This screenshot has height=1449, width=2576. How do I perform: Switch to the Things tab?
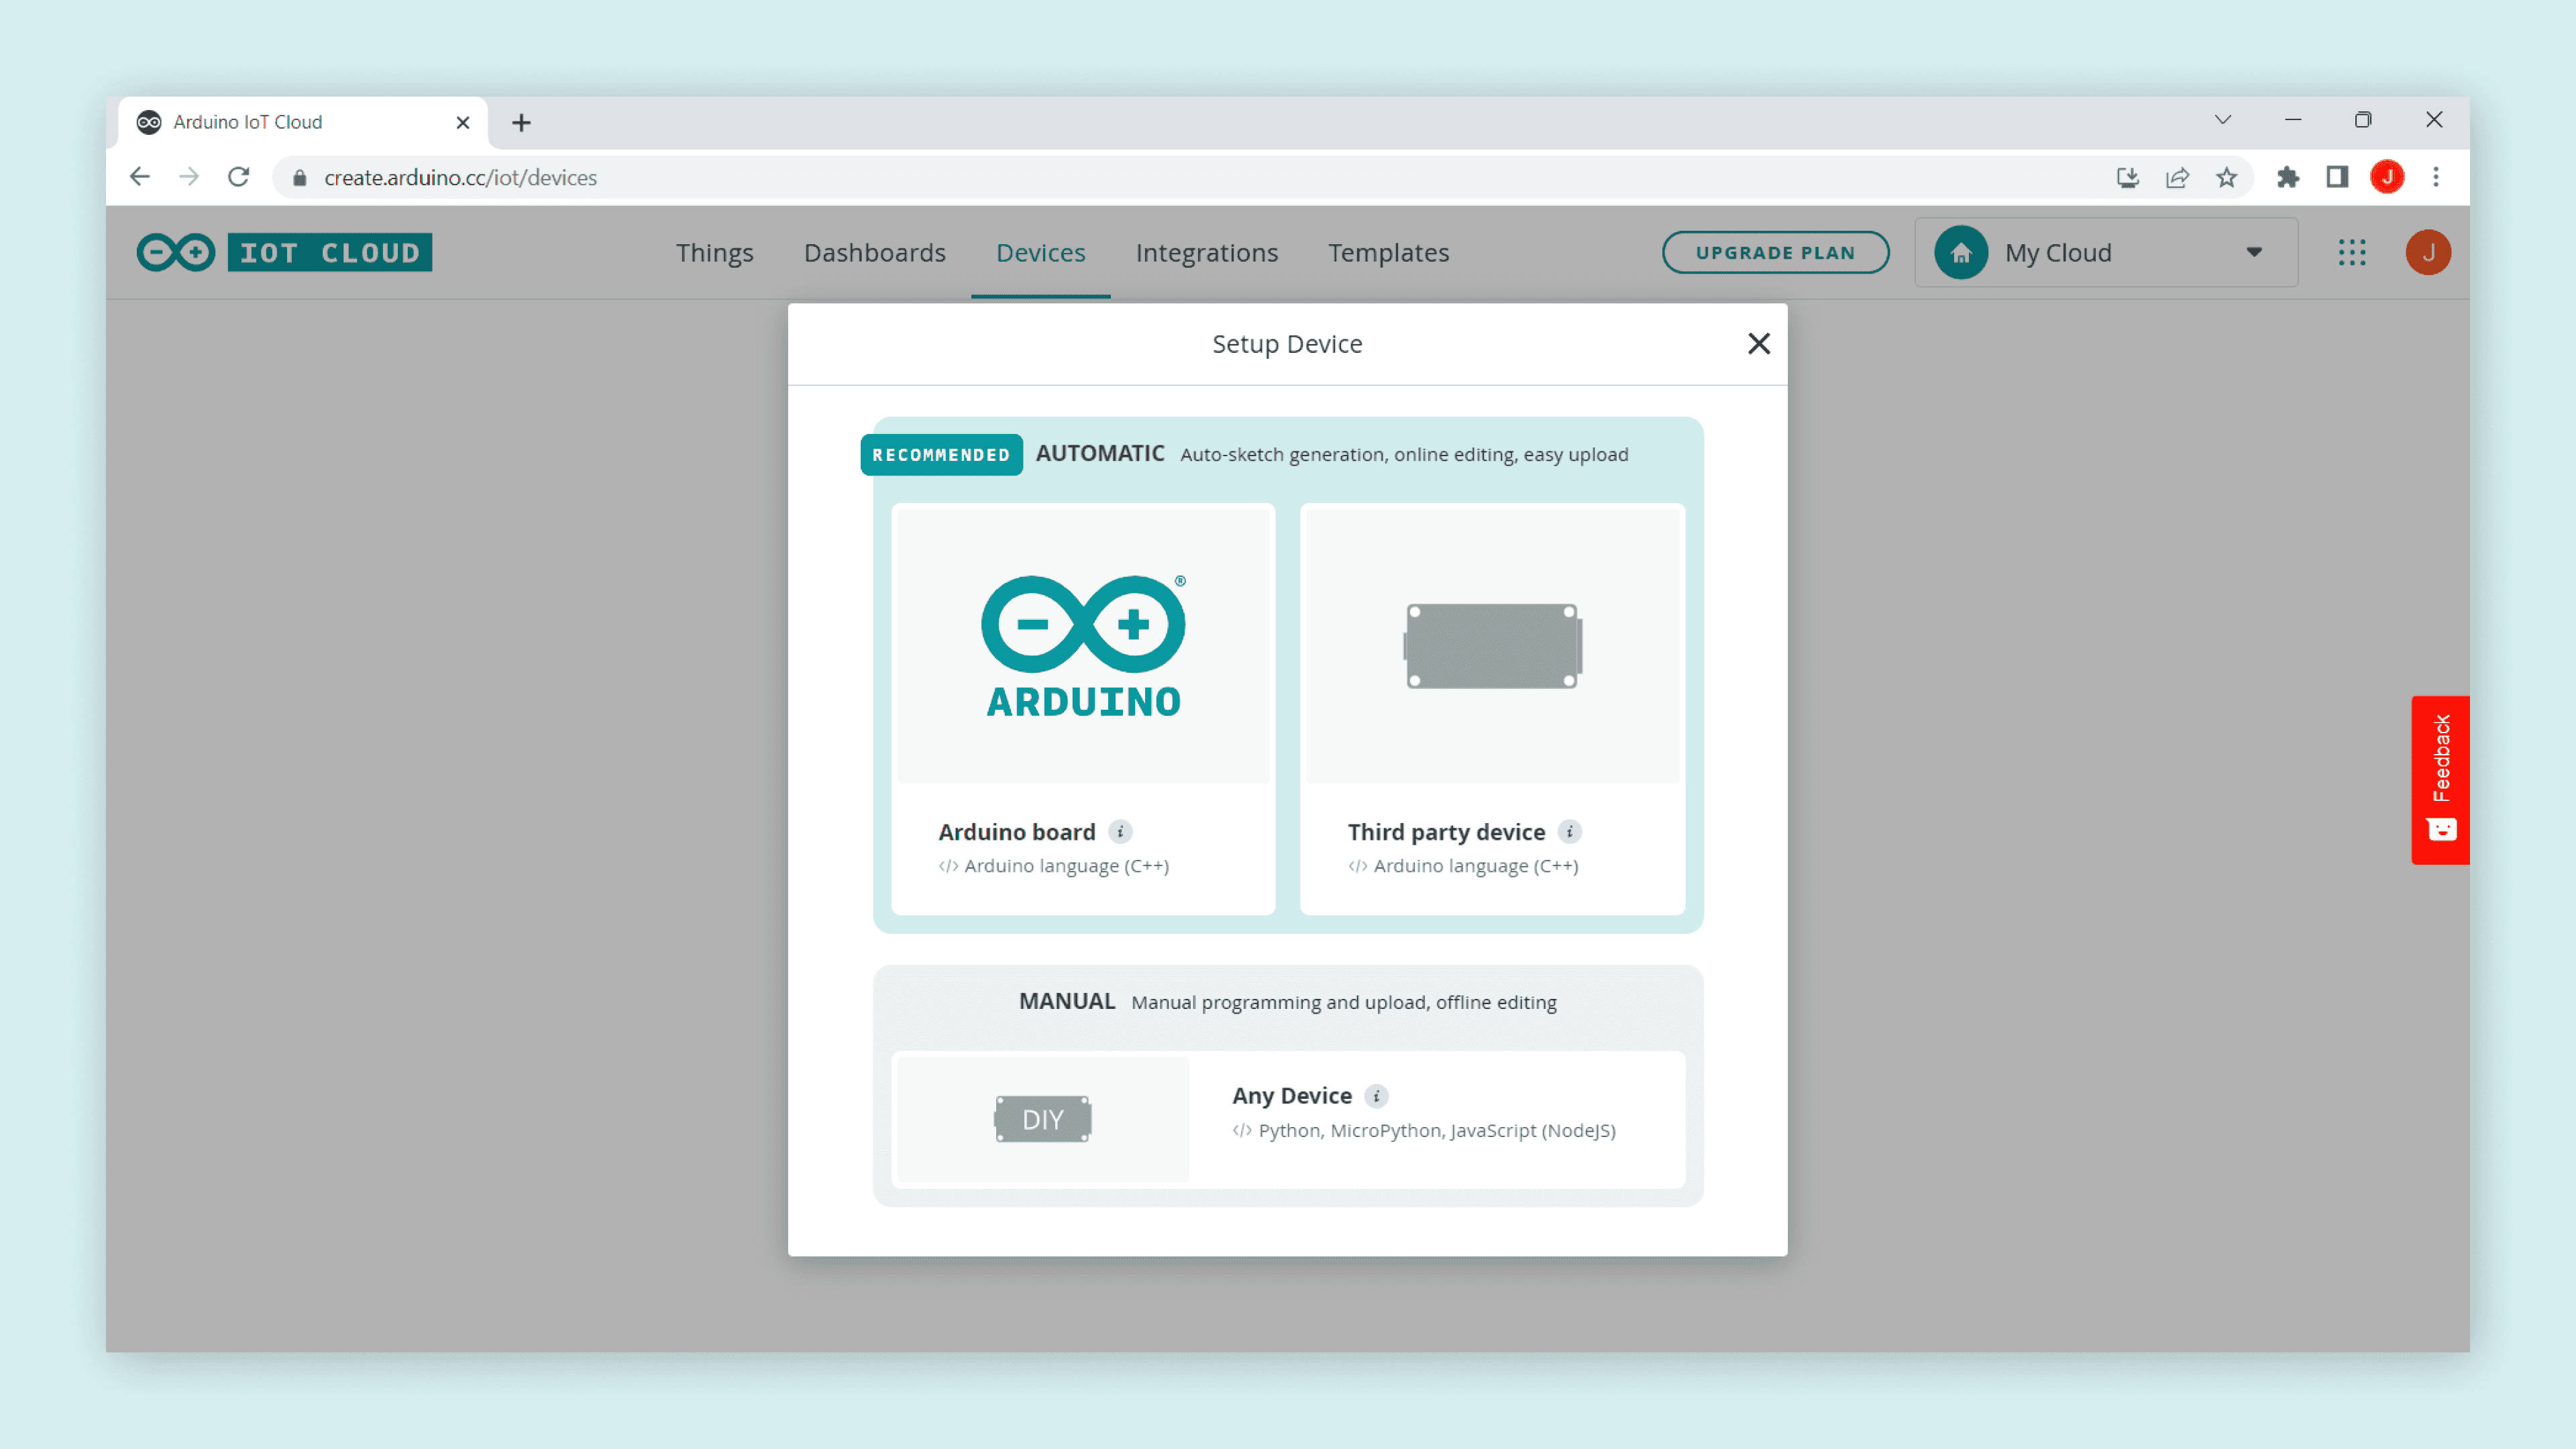[x=714, y=253]
